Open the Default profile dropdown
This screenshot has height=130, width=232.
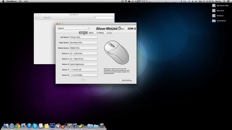pos(74,28)
